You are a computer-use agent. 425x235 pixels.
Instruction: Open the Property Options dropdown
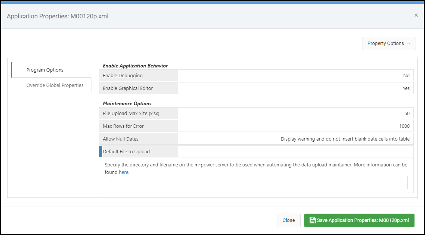pyautogui.click(x=389, y=43)
